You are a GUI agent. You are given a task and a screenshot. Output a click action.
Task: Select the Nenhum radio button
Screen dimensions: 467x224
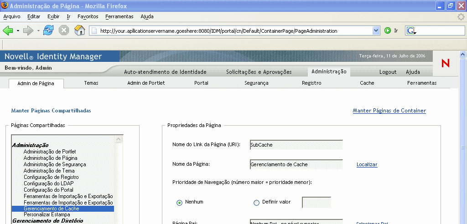179,203
